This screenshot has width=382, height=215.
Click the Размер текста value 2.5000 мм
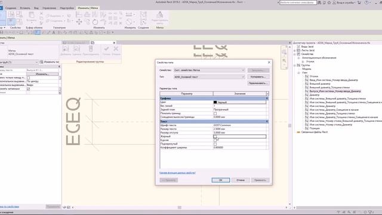click(240, 129)
